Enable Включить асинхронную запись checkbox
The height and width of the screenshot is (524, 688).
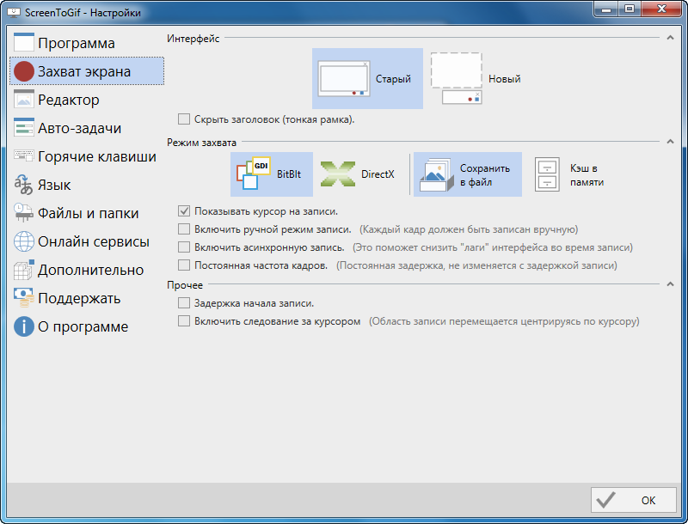pos(184,247)
